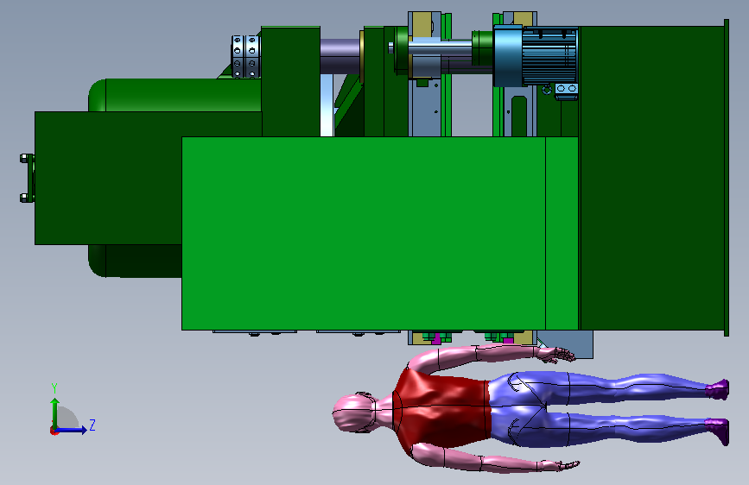Viewport: 749px width, 485px height.
Task: Select the blue finned electric motor
Action: tap(549, 56)
